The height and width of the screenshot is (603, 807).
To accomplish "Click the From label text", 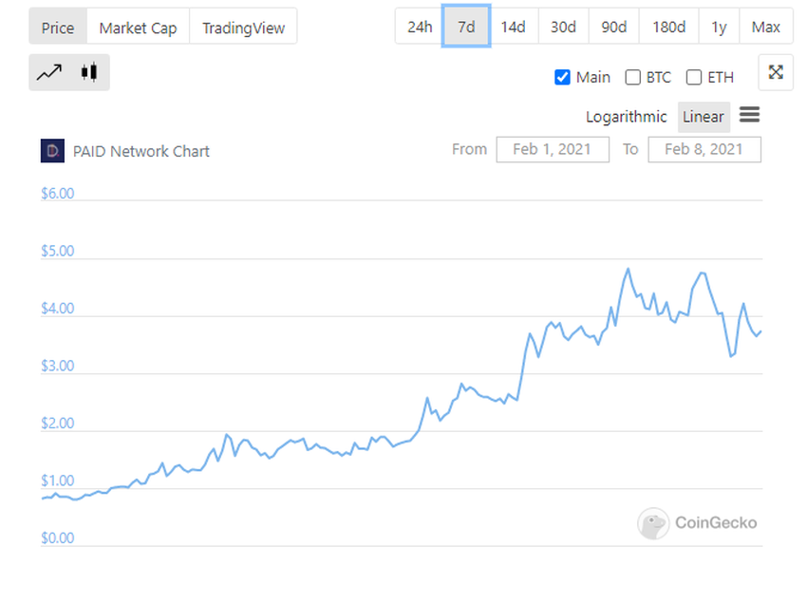I will pyautogui.click(x=469, y=149).
